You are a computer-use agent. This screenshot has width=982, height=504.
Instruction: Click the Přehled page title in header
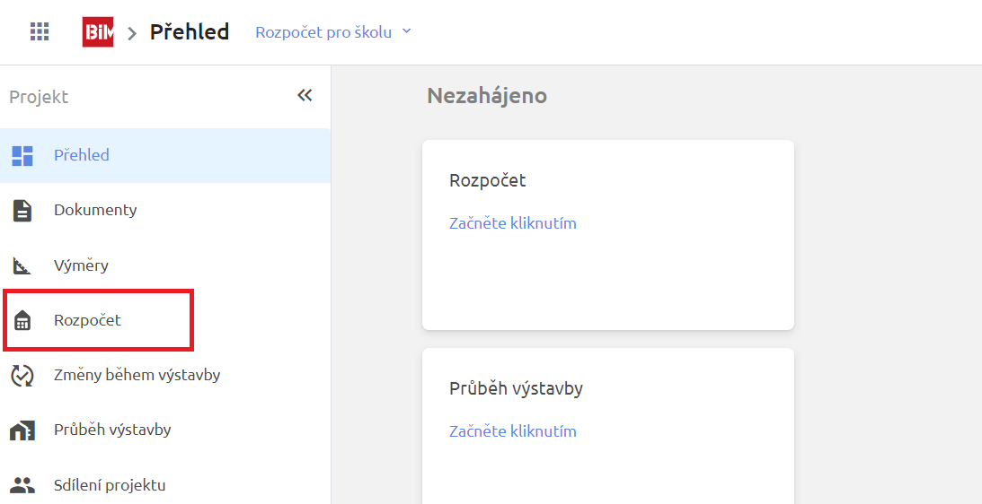click(189, 32)
